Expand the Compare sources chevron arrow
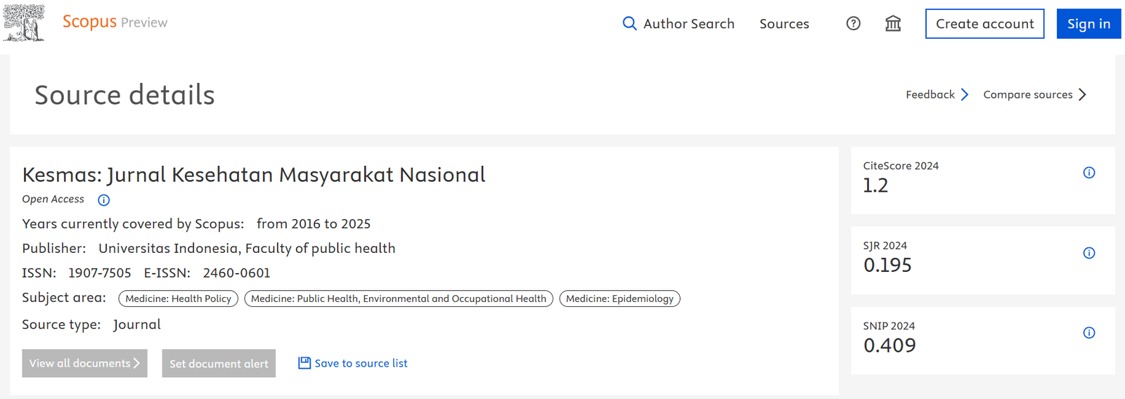This screenshot has height=399, width=1125. point(1082,95)
